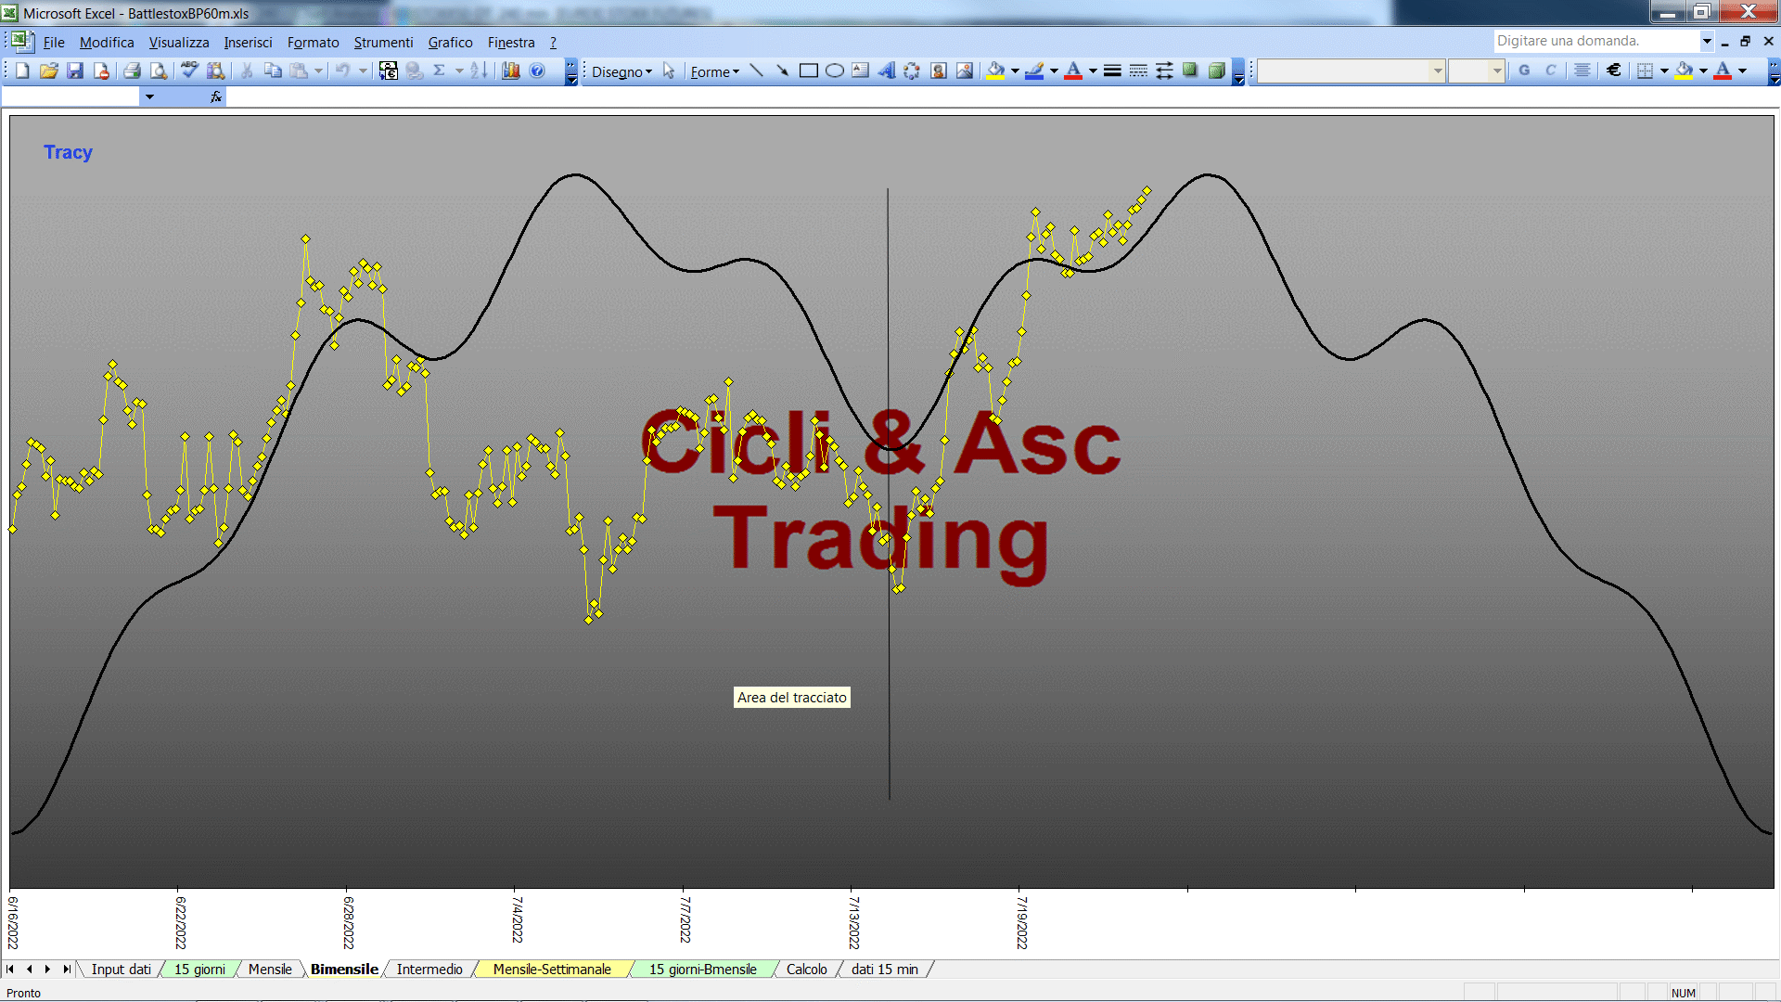Expand the AutoSum functions dropdown arrow

[x=459, y=71]
